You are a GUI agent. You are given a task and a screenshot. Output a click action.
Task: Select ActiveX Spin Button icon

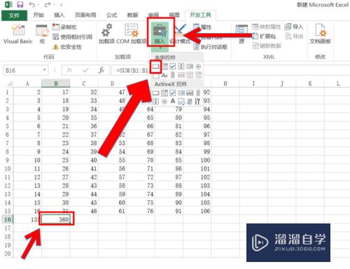point(155,102)
